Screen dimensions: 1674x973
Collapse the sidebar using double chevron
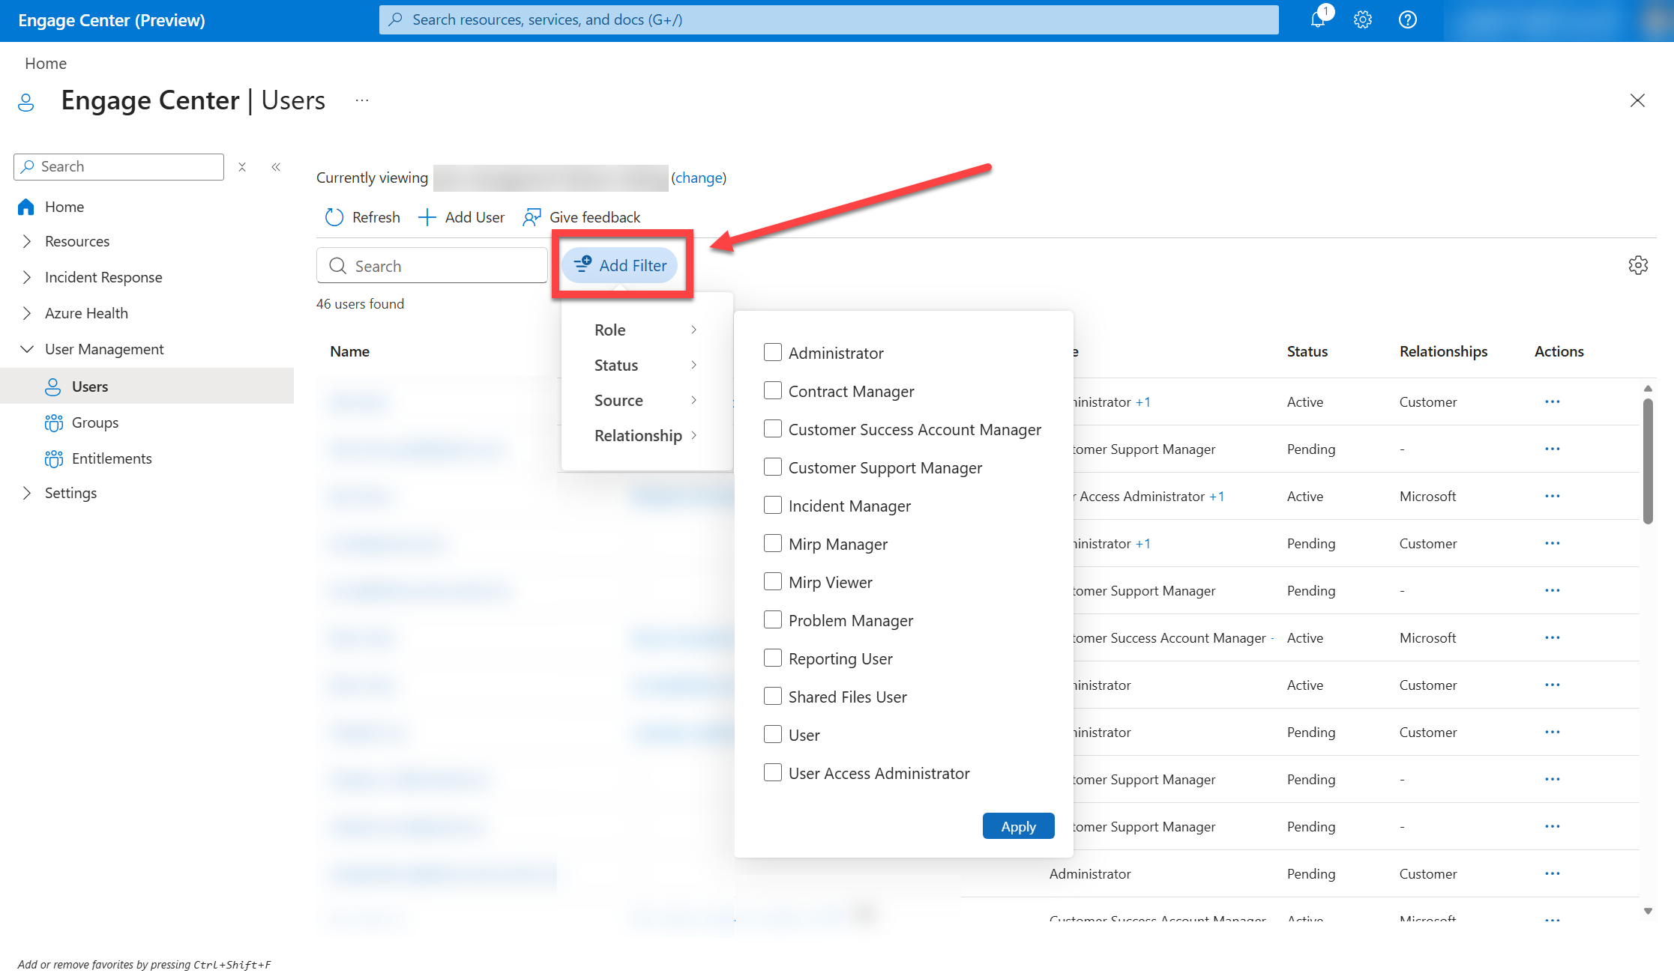point(276,167)
